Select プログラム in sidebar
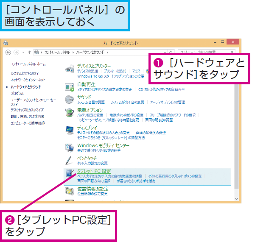Image resolution: width=280 pixels, height=242 pixels. pyautogui.click(x=17, y=93)
